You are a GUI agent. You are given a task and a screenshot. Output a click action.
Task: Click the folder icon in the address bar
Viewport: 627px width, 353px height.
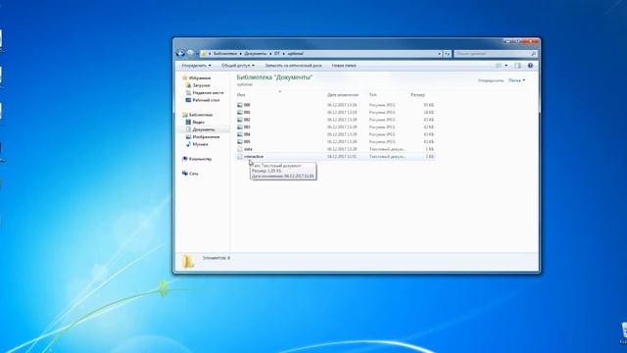[204, 54]
